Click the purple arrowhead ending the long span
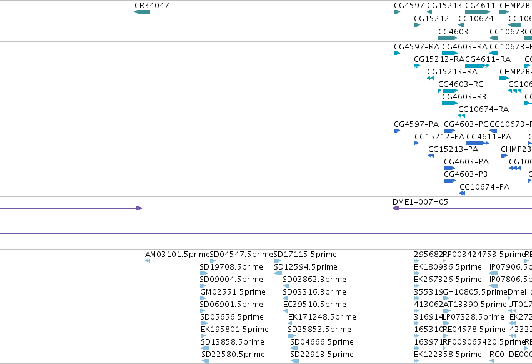 pos(139,208)
